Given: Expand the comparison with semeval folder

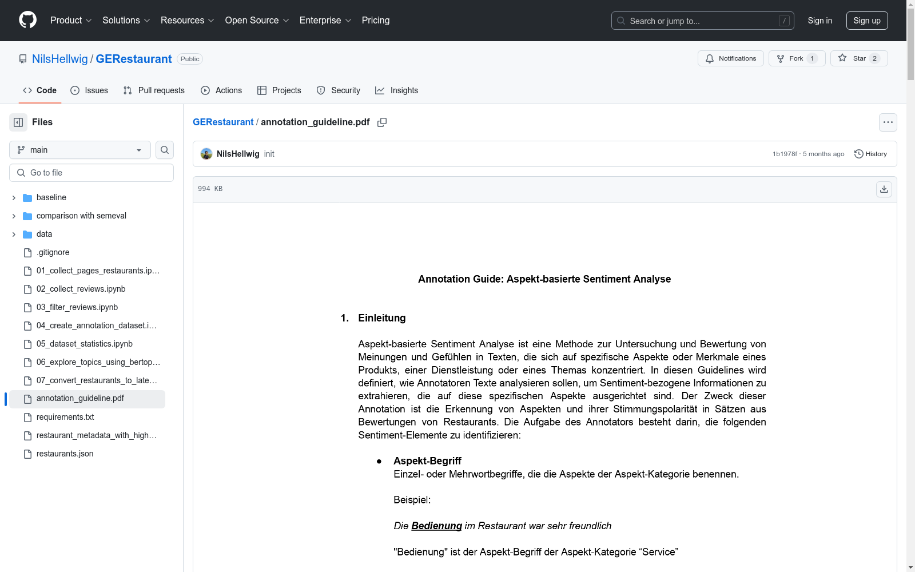Looking at the screenshot, I should click(x=14, y=216).
